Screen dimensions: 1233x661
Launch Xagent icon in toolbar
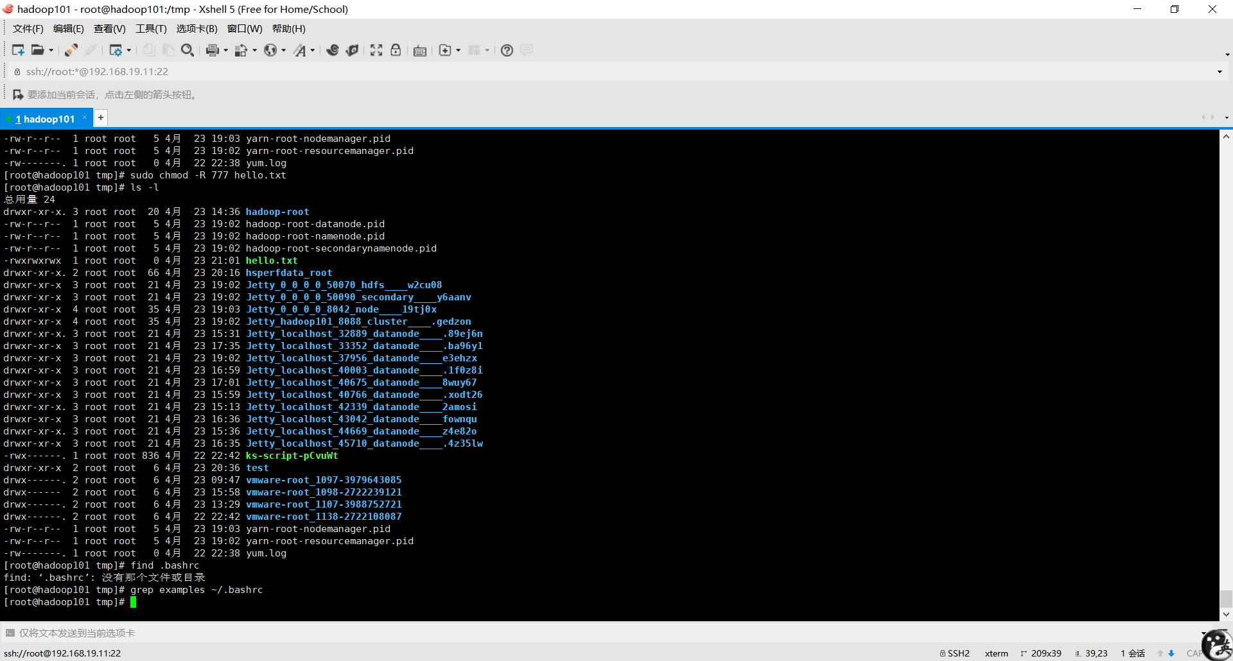(352, 50)
